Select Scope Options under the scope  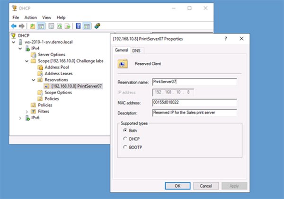pos(57,93)
